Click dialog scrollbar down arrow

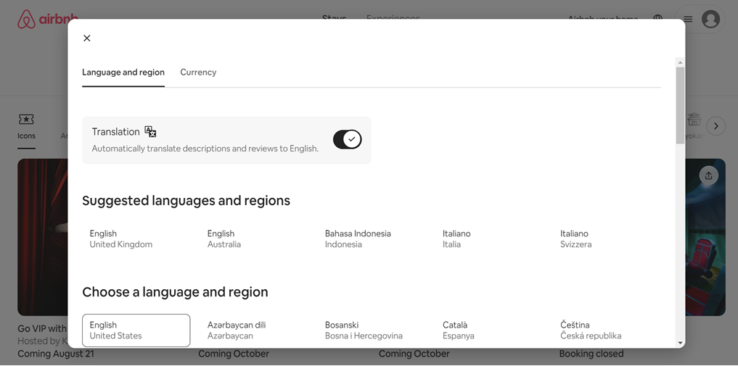pyautogui.click(x=680, y=344)
